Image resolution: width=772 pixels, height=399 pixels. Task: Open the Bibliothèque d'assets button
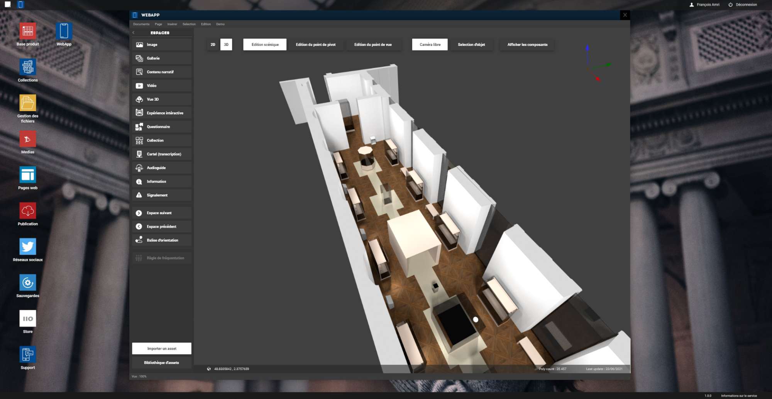tap(161, 363)
